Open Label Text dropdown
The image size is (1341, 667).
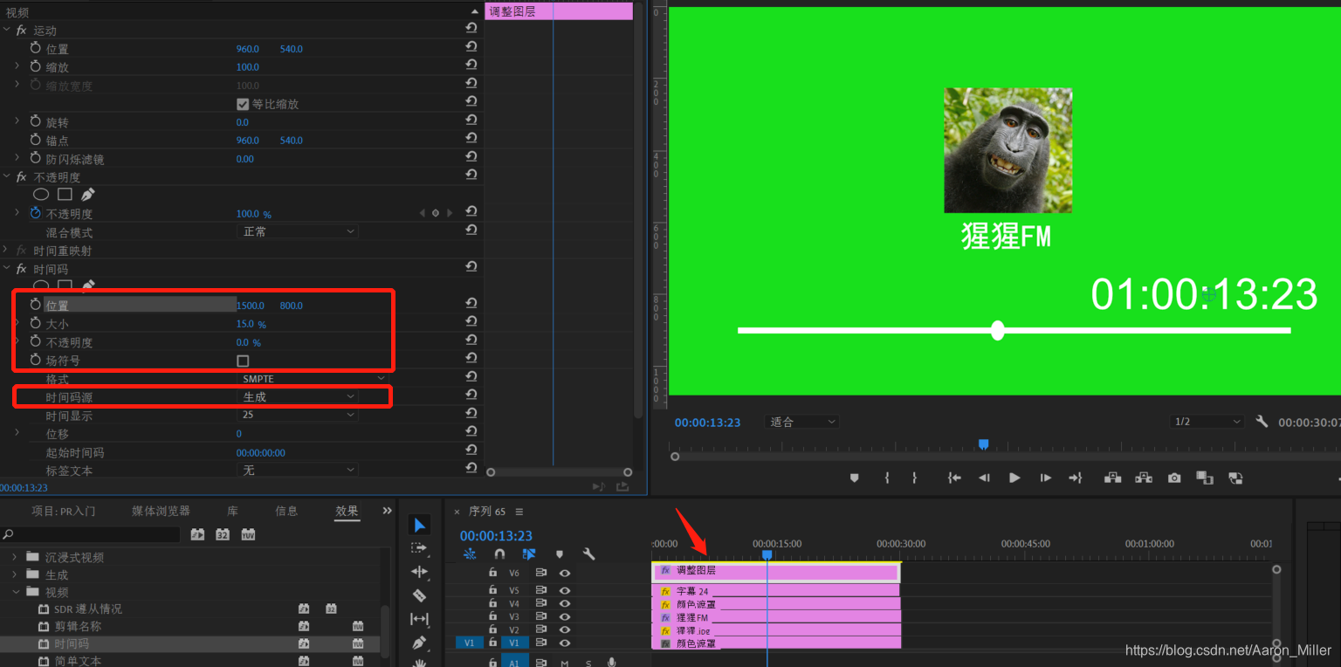297,470
